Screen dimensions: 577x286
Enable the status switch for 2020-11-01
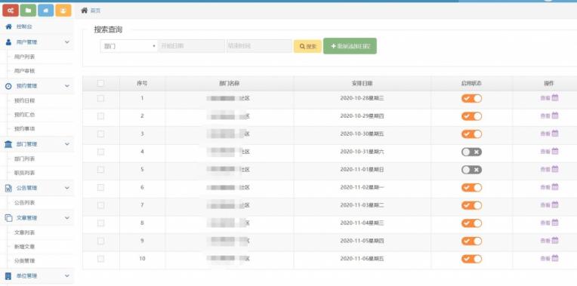coord(471,170)
